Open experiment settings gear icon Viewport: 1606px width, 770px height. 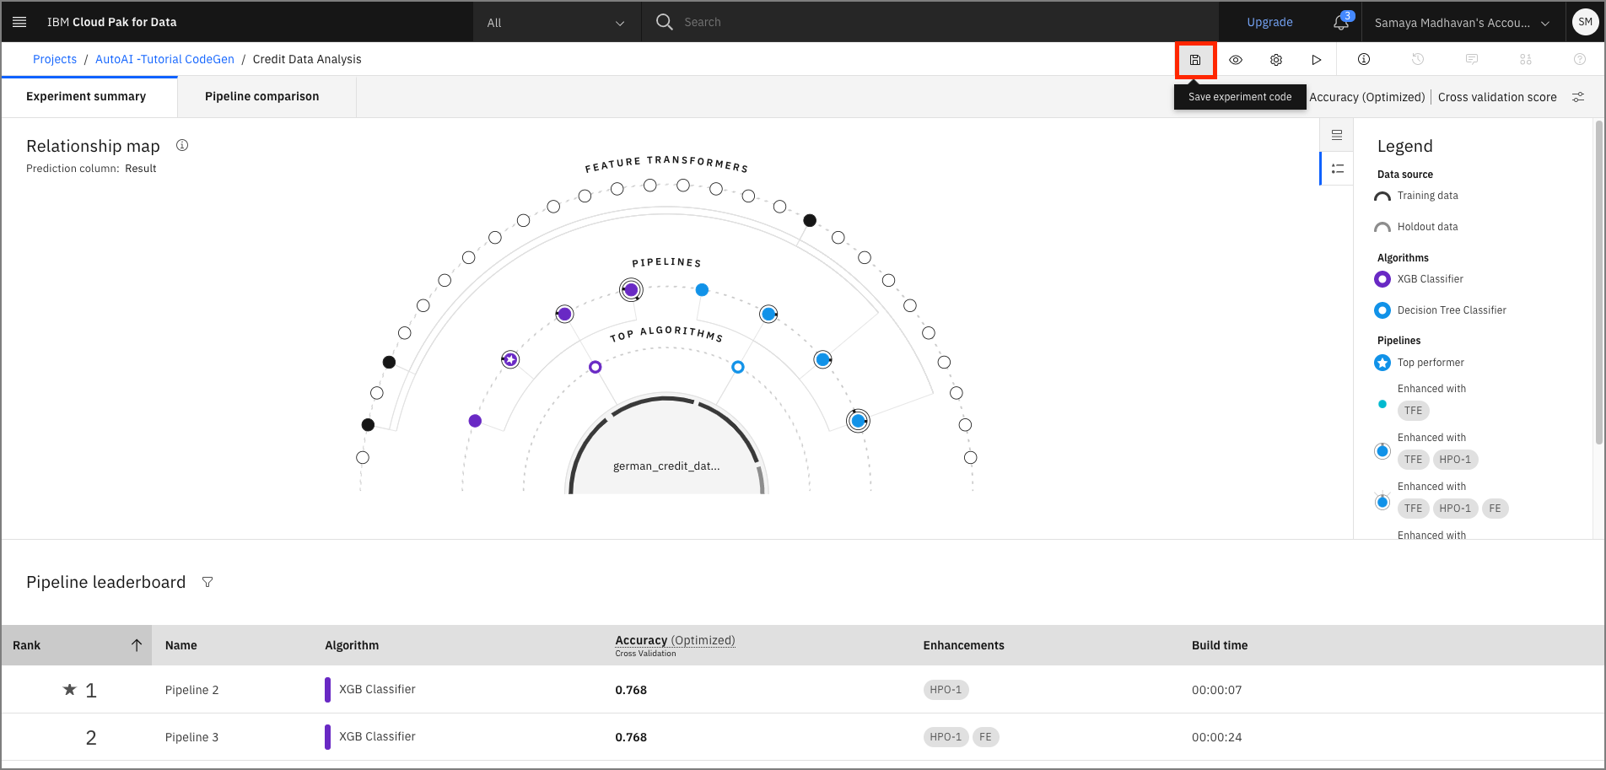(x=1276, y=60)
